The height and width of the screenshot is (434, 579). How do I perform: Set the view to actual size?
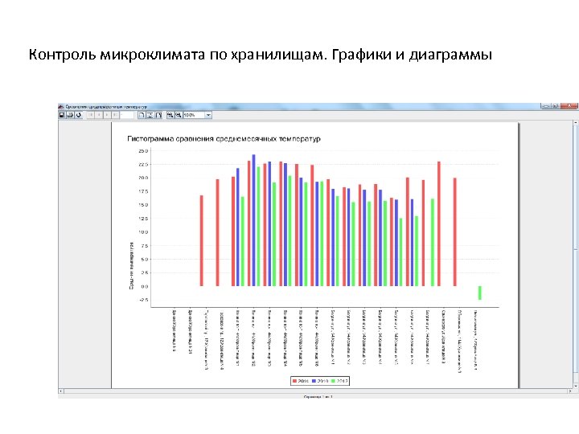(x=142, y=115)
